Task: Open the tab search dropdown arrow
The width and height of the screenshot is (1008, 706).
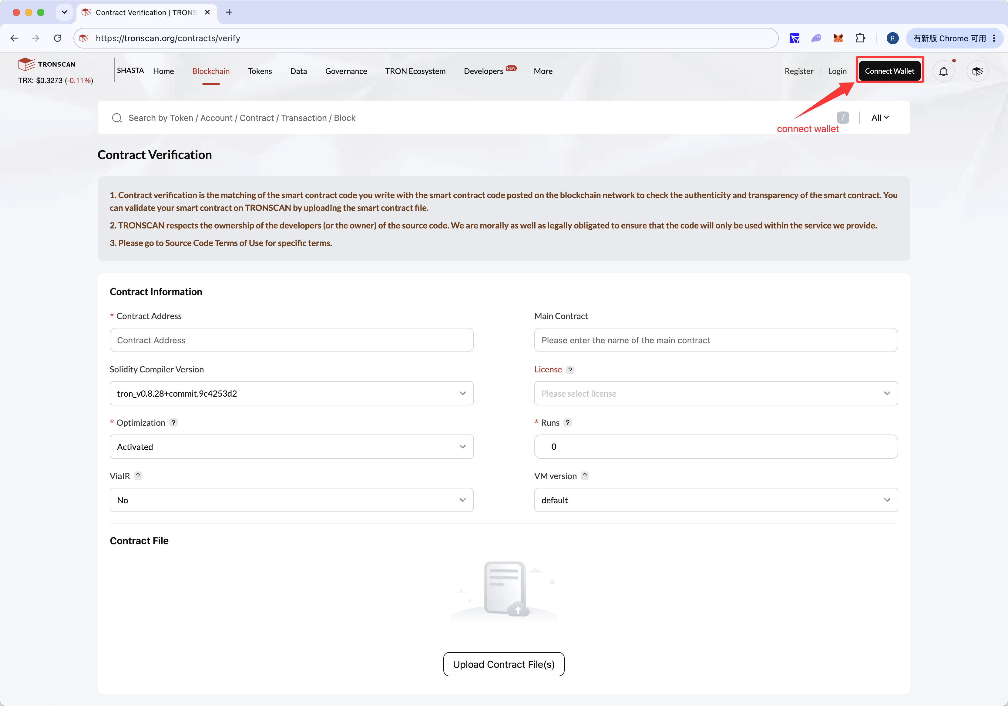Action: click(x=64, y=12)
